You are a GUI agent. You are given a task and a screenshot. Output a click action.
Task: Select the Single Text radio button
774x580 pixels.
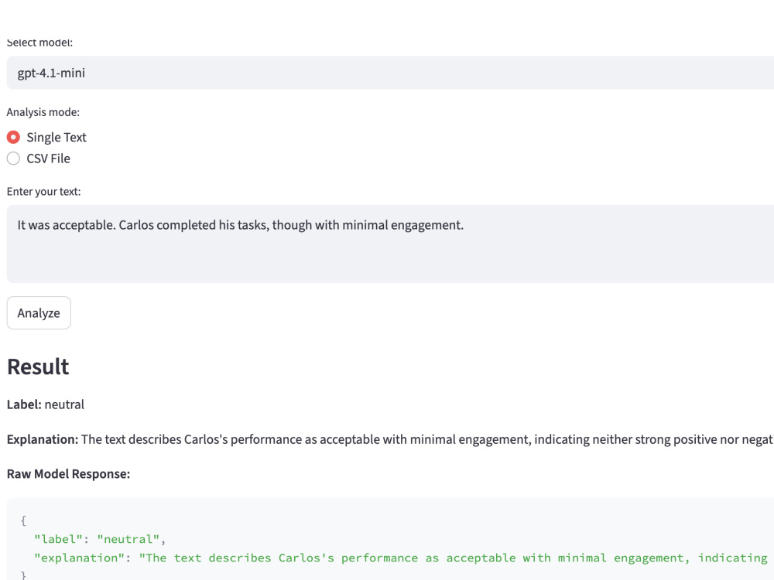pos(12,137)
